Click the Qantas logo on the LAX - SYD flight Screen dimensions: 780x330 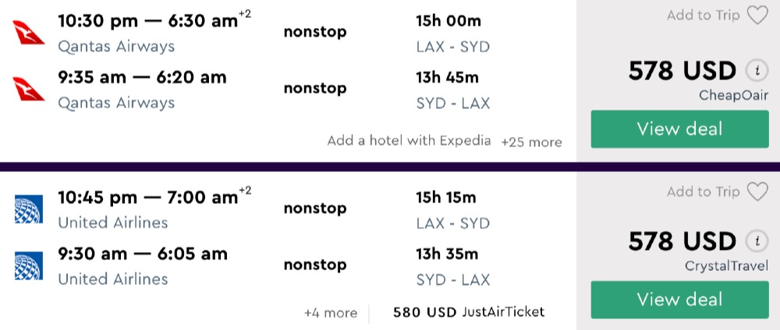tap(29, 33)
